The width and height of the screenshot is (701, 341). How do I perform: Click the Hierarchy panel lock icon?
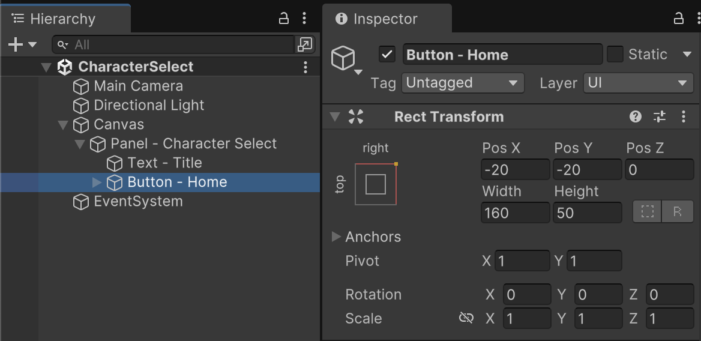click(284, 19)
